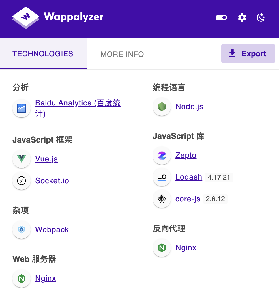Open the Socket.io link
Image resolution: width=279 pixels, height=293 pixels.
coord(52,181)
